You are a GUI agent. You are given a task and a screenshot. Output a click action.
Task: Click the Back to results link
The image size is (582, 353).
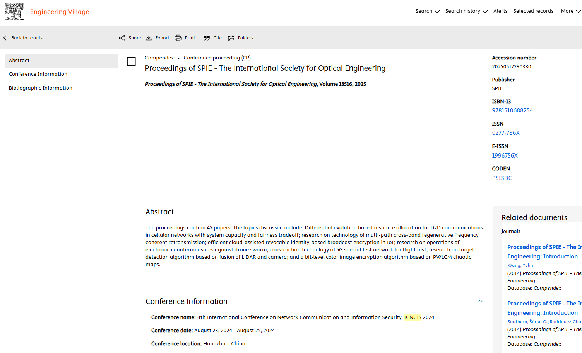(x=27, y=38)
